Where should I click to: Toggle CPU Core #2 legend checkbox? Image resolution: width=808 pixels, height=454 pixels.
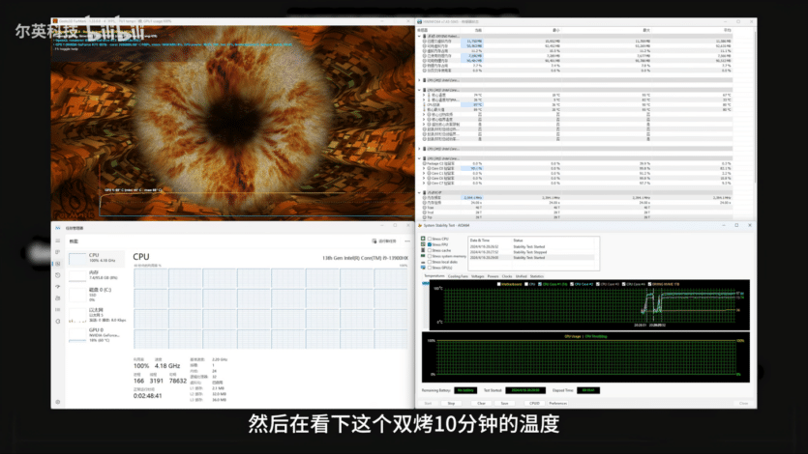[x=572, y=284]
